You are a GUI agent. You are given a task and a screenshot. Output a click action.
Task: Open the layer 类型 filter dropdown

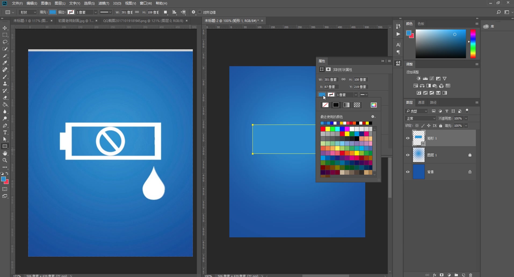tap(417, 111)
